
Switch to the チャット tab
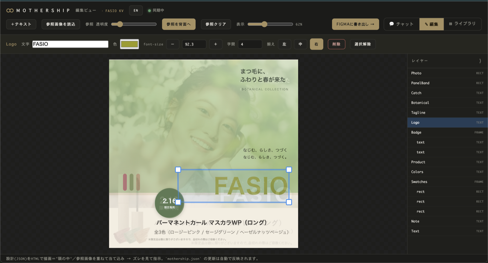click(x=402, y=24)
